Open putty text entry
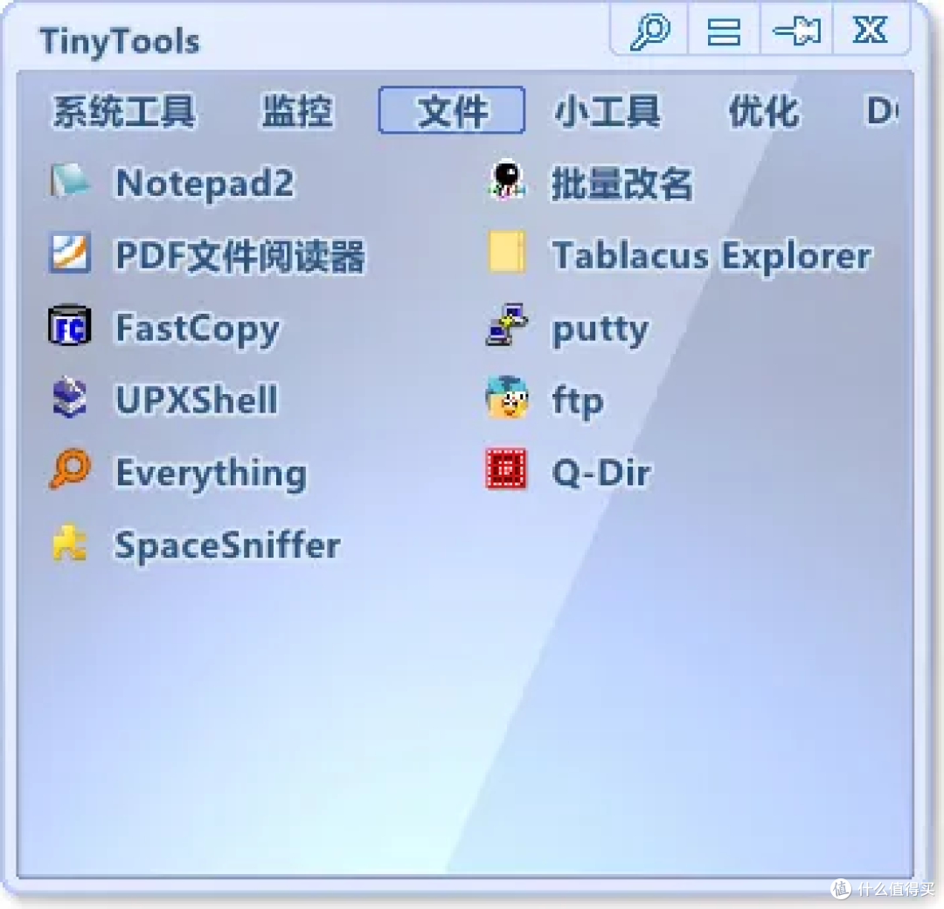944x909 pixels. (600, 330)
